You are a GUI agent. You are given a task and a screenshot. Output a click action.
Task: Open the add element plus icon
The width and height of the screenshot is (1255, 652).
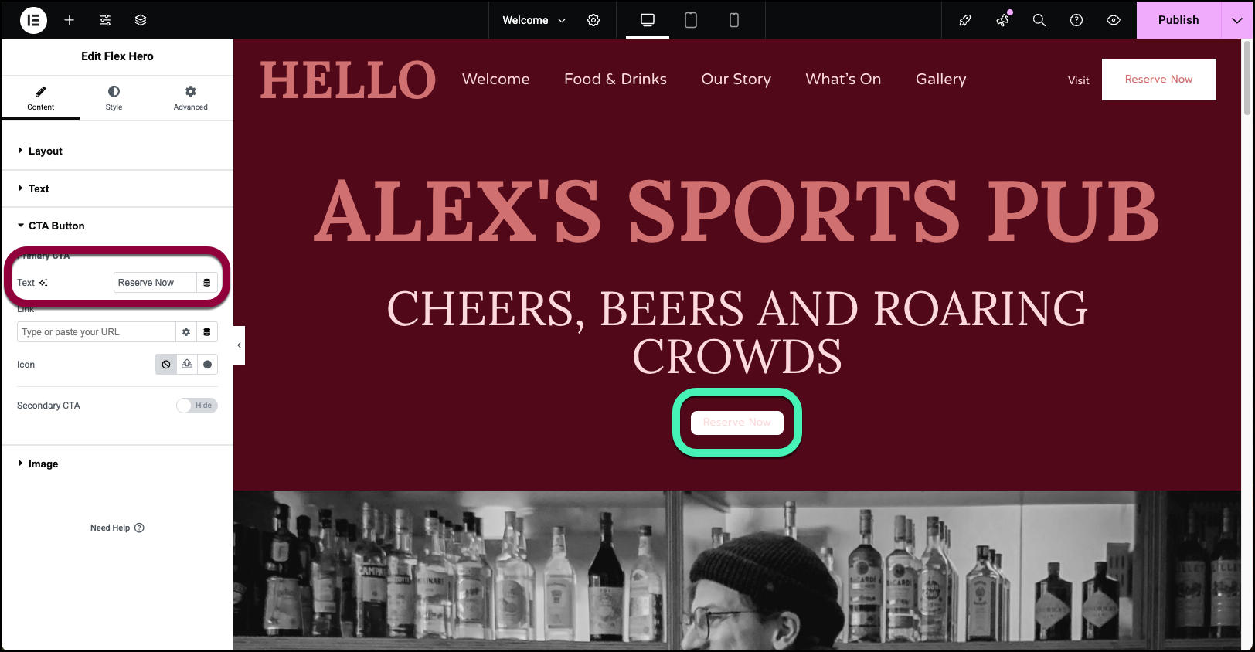pyautogui.click(x=70, y=20)
